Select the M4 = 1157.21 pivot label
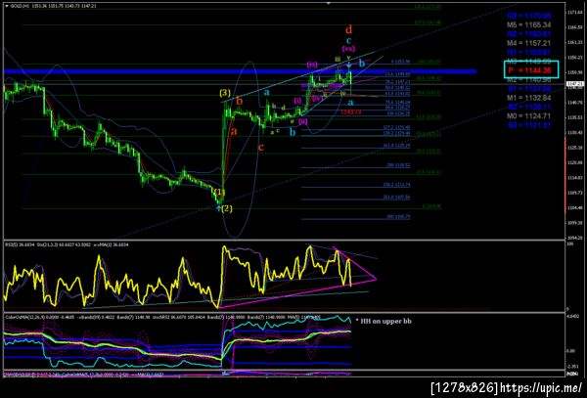This screenshot has width=587, height=398. pyautogui.click(x=528, y=43)
